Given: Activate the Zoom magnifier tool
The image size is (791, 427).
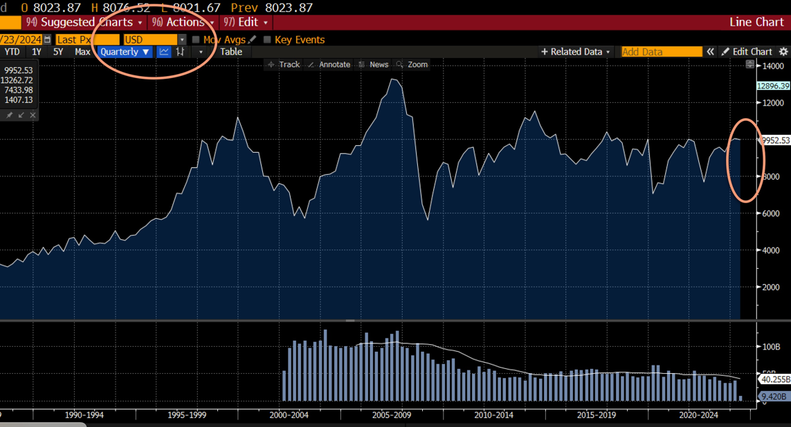Looking at the screenshot, I should click(411, 64).
